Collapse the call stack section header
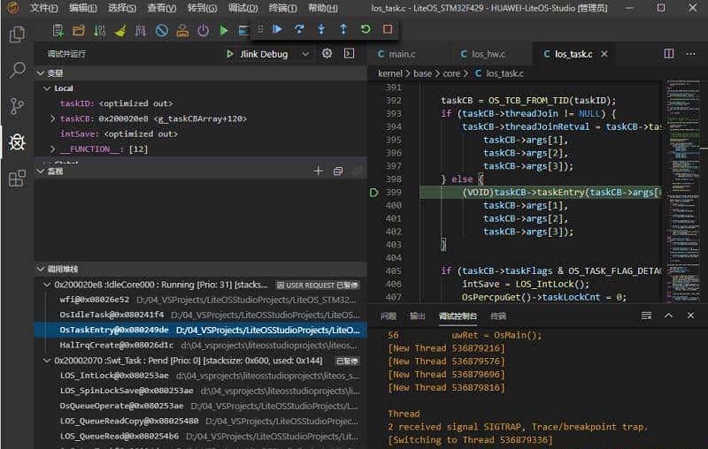The height and width of the screenshot is (449, 708). point(201,269)
